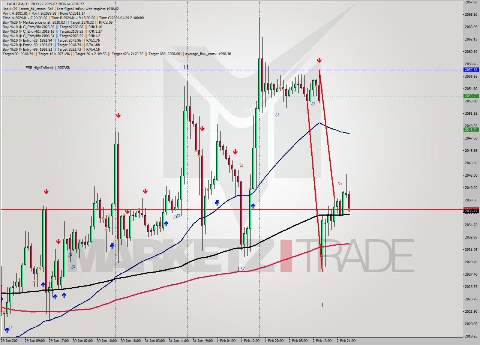Screen dimensions: 480x345
Task: Click the 2047.50 price axis value
Action: tap(471, 138)
